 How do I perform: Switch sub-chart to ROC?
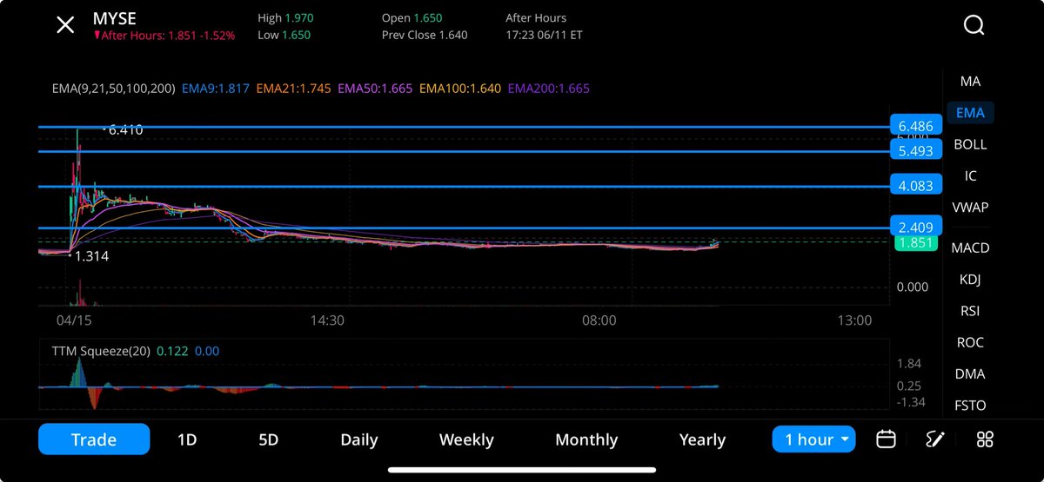[970, 342]
